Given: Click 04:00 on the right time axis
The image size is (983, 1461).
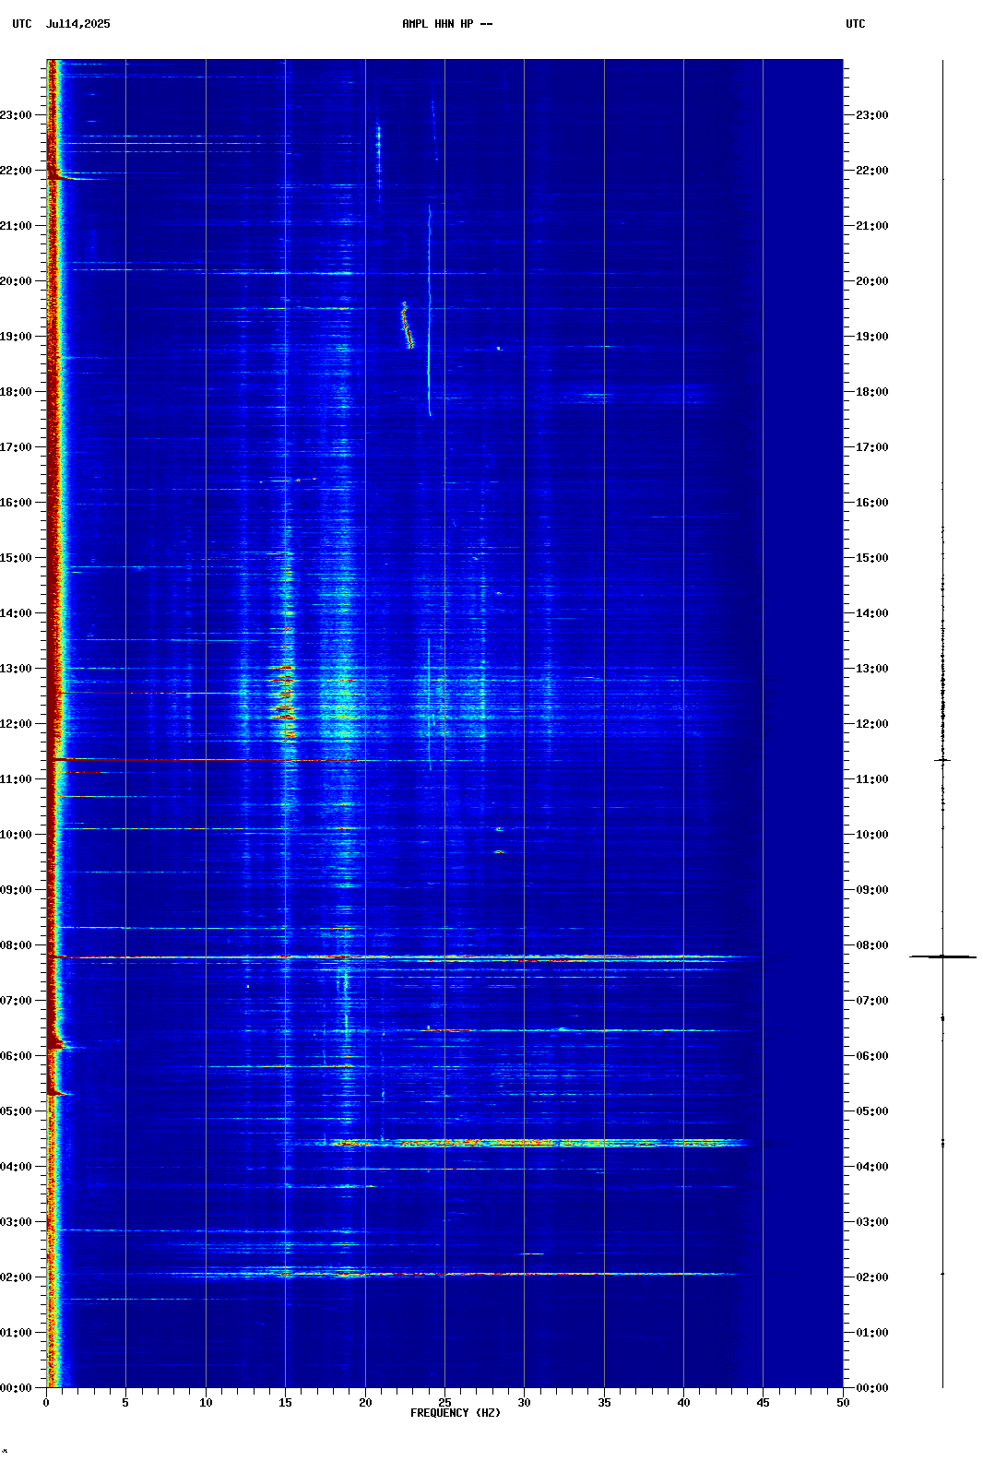Looking at the screenshot, I should tap(872, 1167).
